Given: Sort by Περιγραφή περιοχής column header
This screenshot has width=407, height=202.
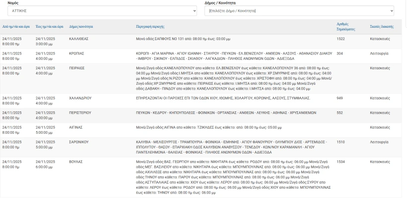Looking at the screenshot, I should click(150, 27).
